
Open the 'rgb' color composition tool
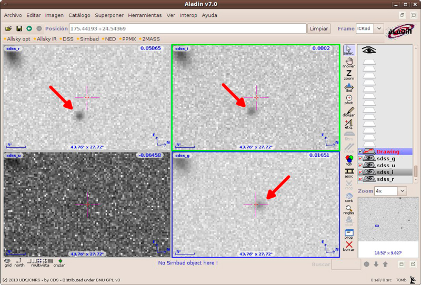click(349, 160)
